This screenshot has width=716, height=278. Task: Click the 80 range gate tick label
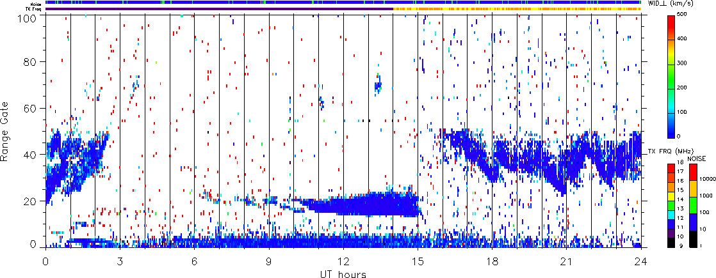click(33, 61)
